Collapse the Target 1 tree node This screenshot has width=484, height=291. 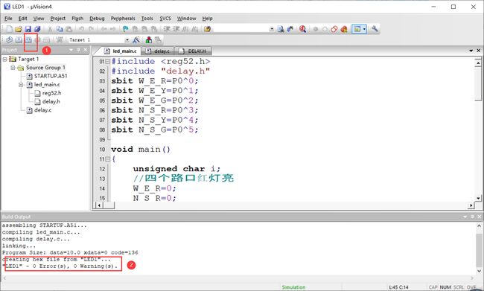(5, 59)
